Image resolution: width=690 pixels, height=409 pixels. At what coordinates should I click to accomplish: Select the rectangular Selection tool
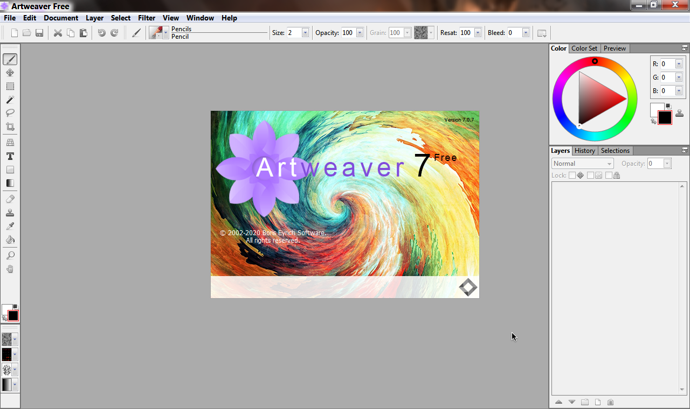(10, 86)
